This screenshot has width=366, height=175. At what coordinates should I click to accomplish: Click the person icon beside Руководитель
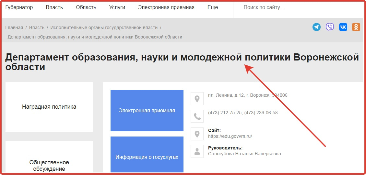(197, 151)
